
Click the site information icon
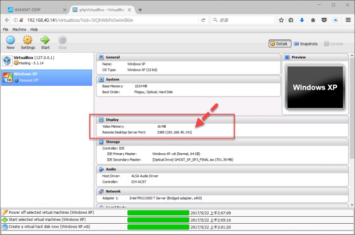16,20
